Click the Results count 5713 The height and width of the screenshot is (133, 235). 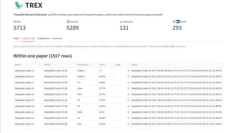coord(20,28)
